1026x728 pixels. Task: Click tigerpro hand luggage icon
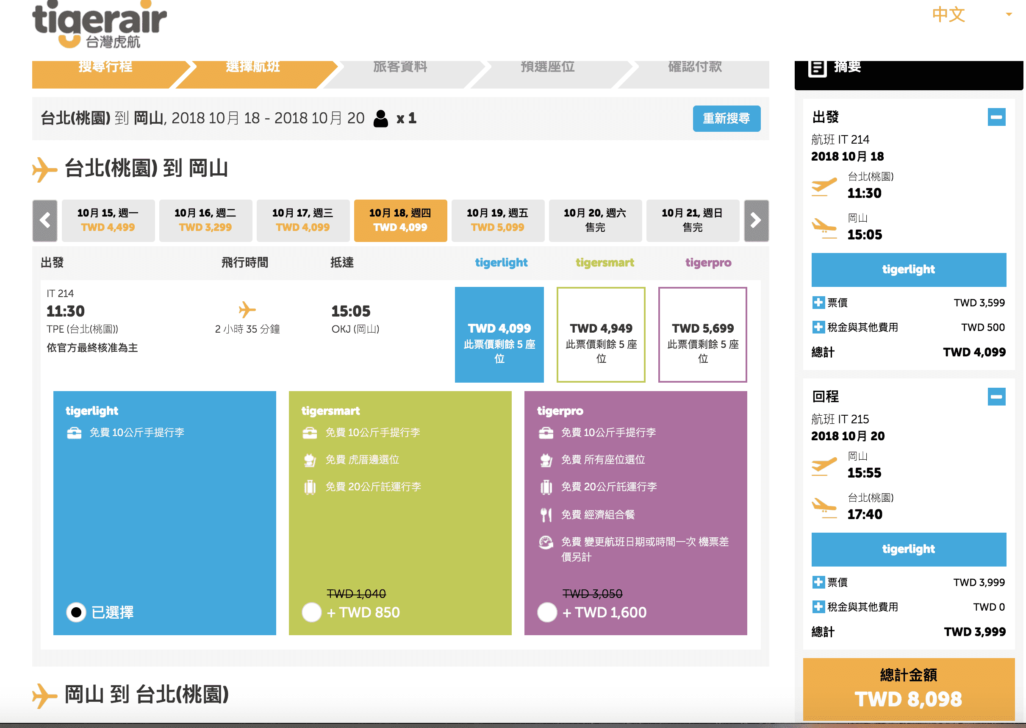point(546,433)
